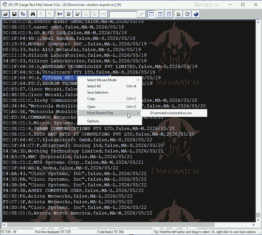Click the disabled jump to last line icon
Screen dimensions: 262x235
[x=103, y=14]
